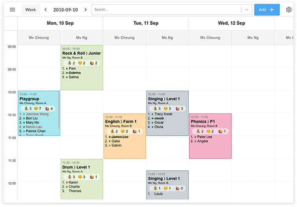
Task: Click money bag icon in Playgroup class
Action: [x=26, y=108]
